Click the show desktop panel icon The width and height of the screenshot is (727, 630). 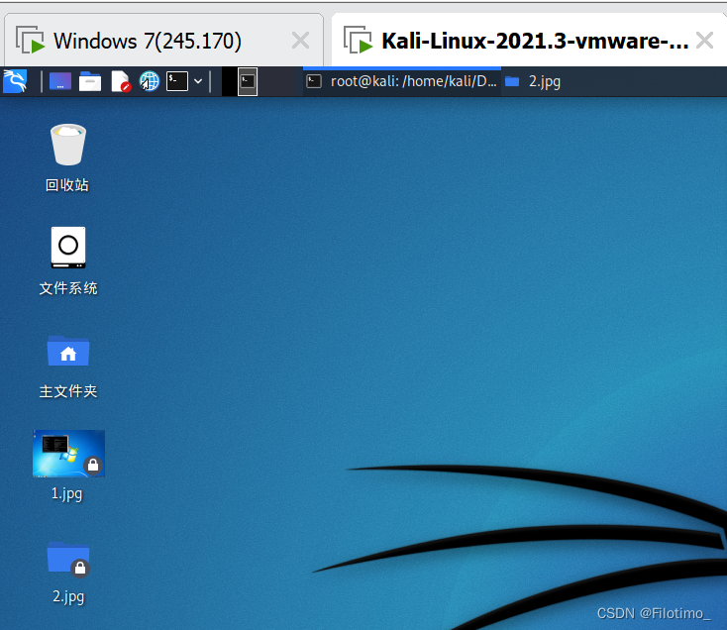click(x=60, y=81)
